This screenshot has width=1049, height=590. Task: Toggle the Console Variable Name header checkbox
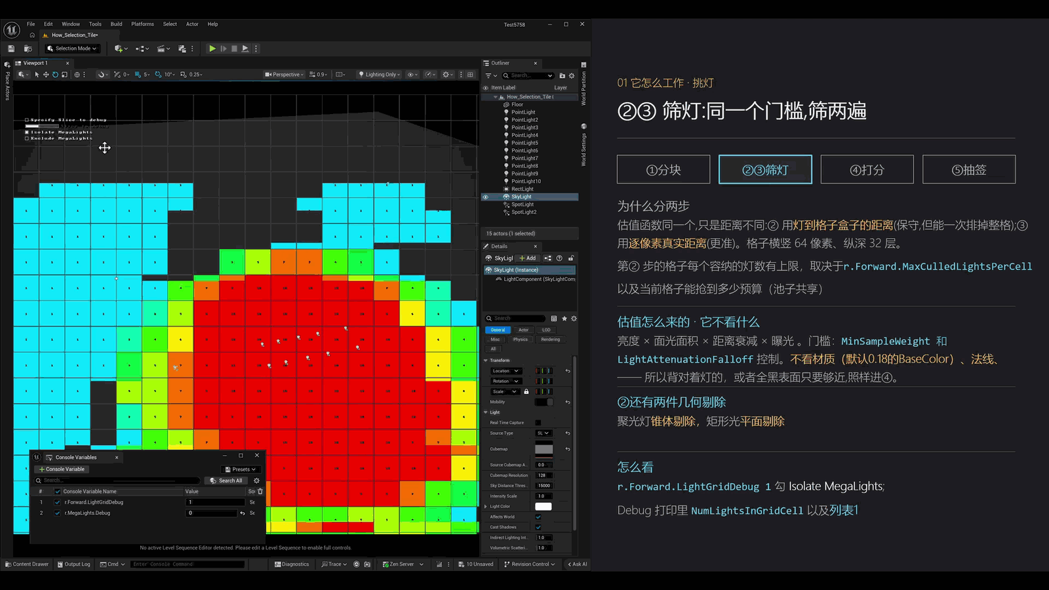click(58, 491)
